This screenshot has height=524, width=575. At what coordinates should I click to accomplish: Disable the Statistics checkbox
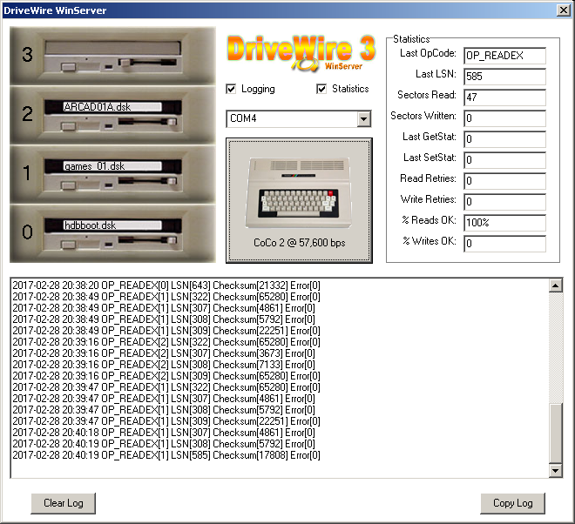(322, 89)
